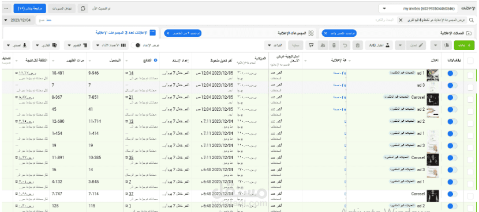Image resolution: width=479 pixels, height=212 pixels.
Task: Tick the select-all checkbox in table header
Action: point(470,60)
